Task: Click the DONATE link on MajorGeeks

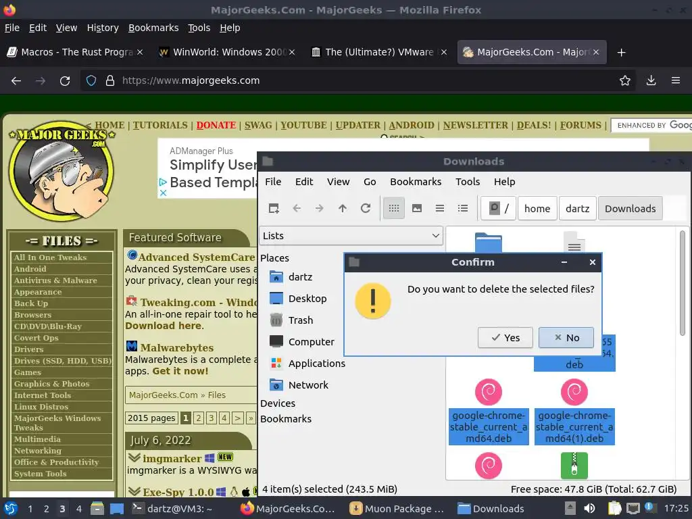Action: tap(216, 125)
